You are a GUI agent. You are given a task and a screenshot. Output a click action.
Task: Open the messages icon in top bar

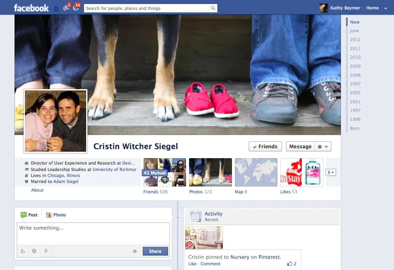pyautogui.click(x=66, y=8)
